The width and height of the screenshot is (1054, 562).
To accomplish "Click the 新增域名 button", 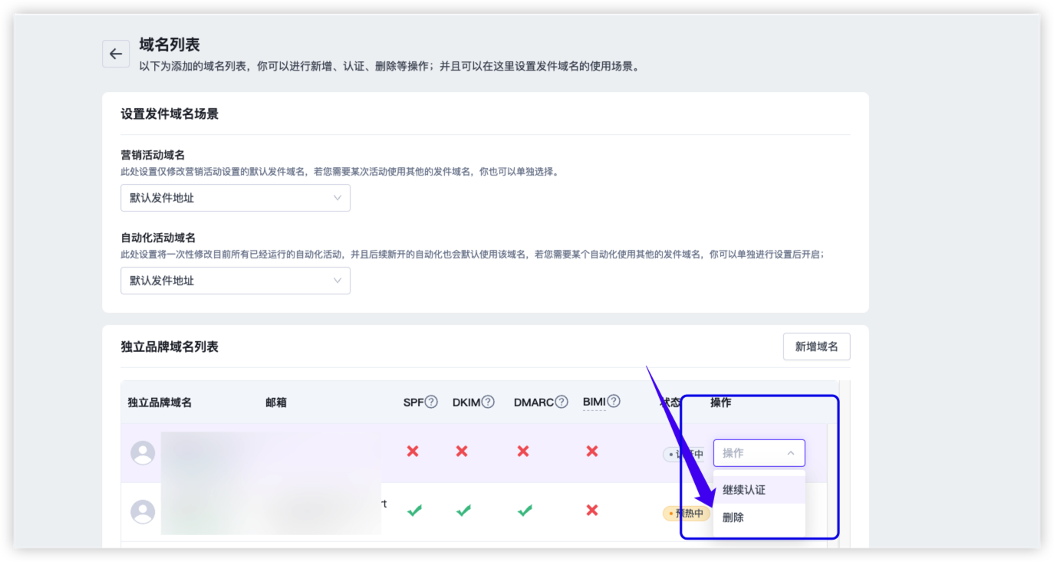I will 816,347.
